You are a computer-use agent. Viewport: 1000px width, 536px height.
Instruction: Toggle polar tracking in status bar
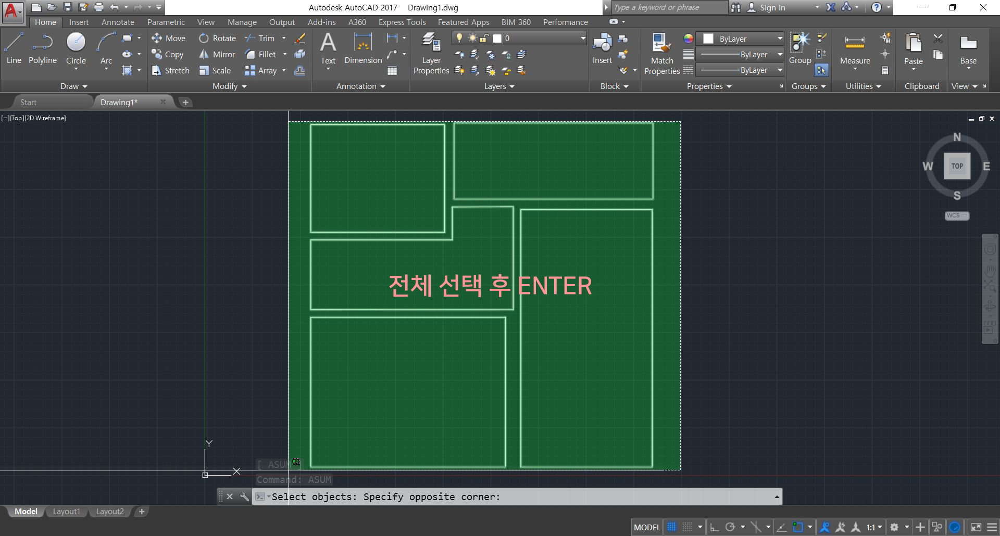click(731, 527)
